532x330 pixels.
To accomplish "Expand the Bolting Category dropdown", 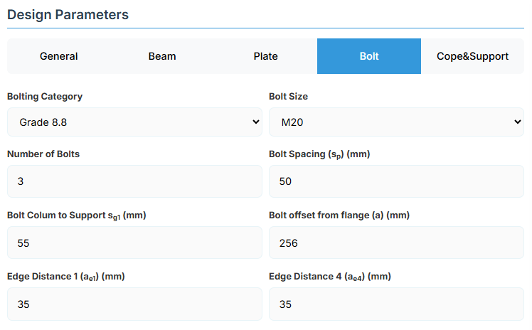I will (x=134, y=122).
